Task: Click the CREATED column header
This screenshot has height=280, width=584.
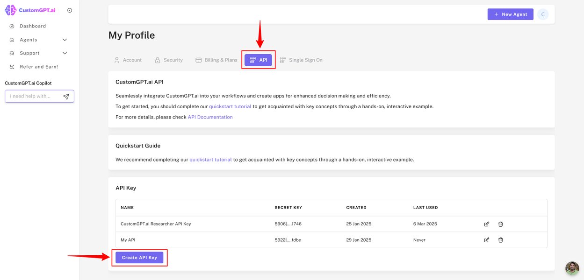Action: click(x=356, y=208)
